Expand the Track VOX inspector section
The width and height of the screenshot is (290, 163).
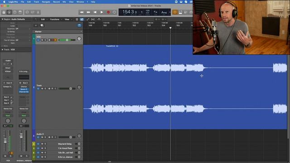coord(2,49)
